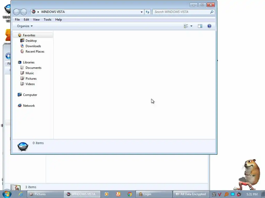
Task: Click the address bar folder icon
Action: (34, 12)
